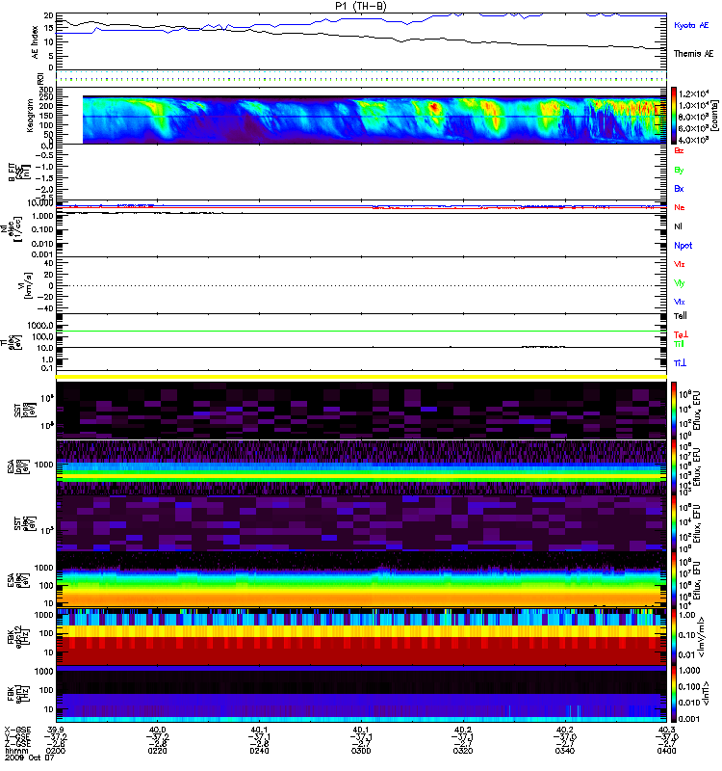The image size is (722, 771).
Task: Click the SST ions Eflux color bar
Action: (x=674, y=411)
